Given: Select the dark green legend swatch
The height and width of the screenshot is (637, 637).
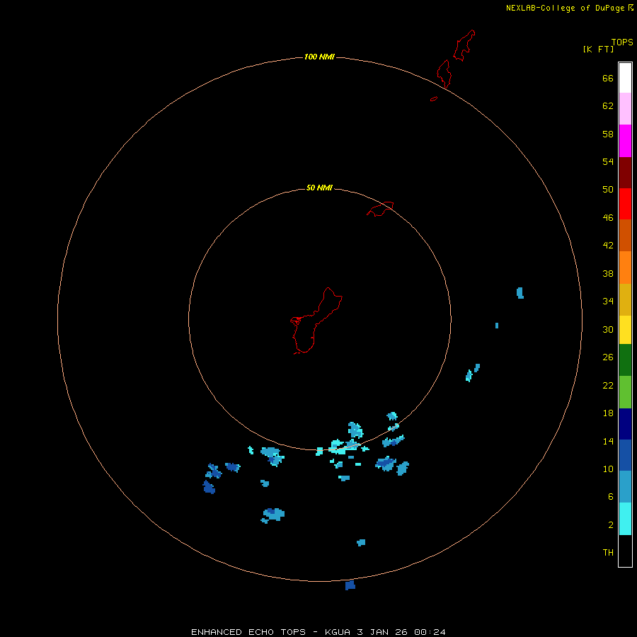Looking at the screenshot, I should coord(625,360).
